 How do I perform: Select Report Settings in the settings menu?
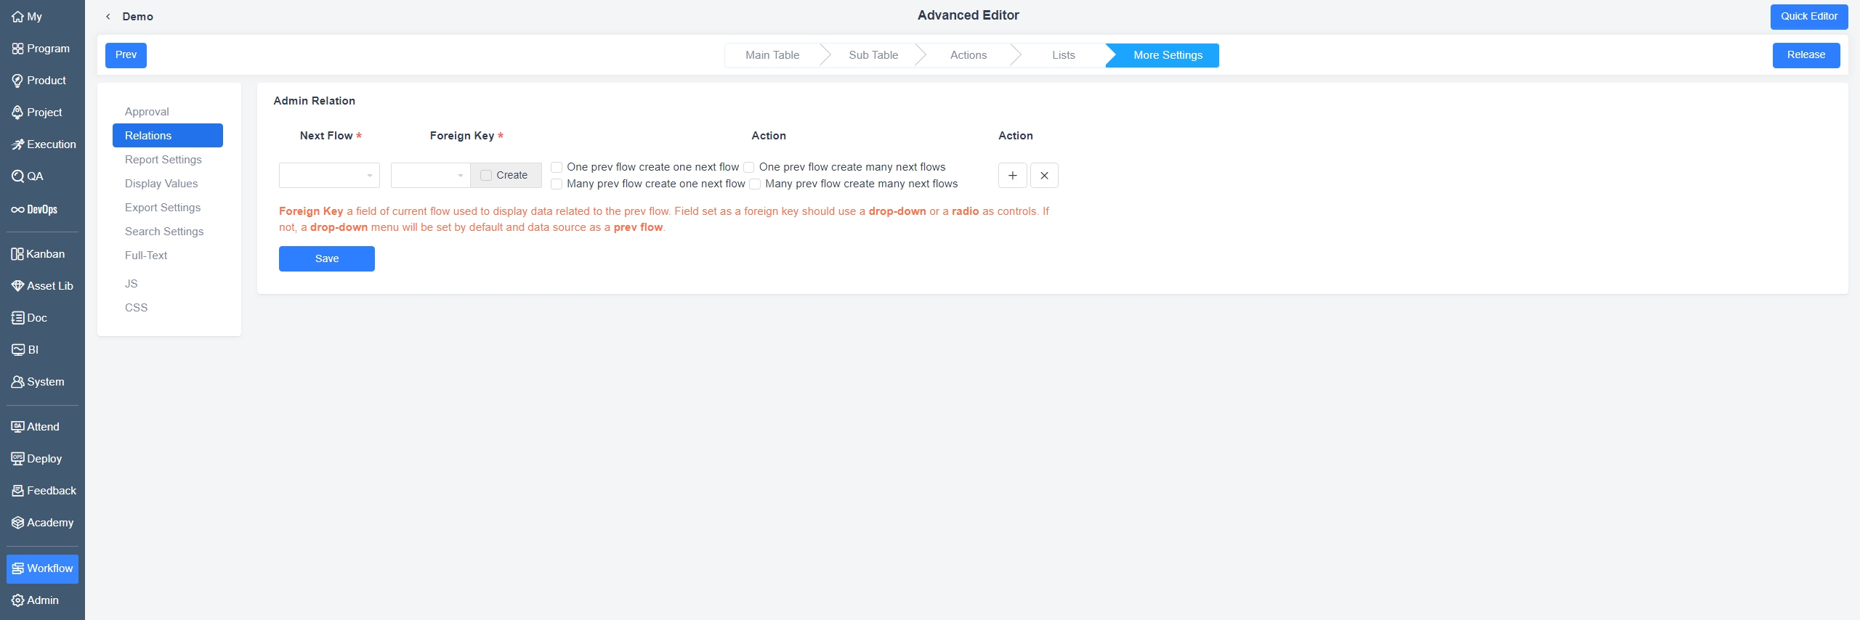pyautogui.click(x=163, y=160)
